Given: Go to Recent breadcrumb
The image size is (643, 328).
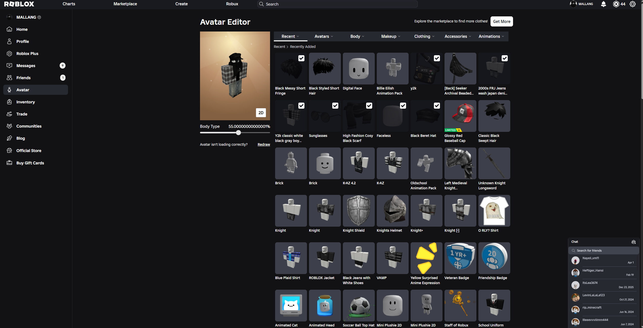Looking at the screenshot, I should (279, 47).
